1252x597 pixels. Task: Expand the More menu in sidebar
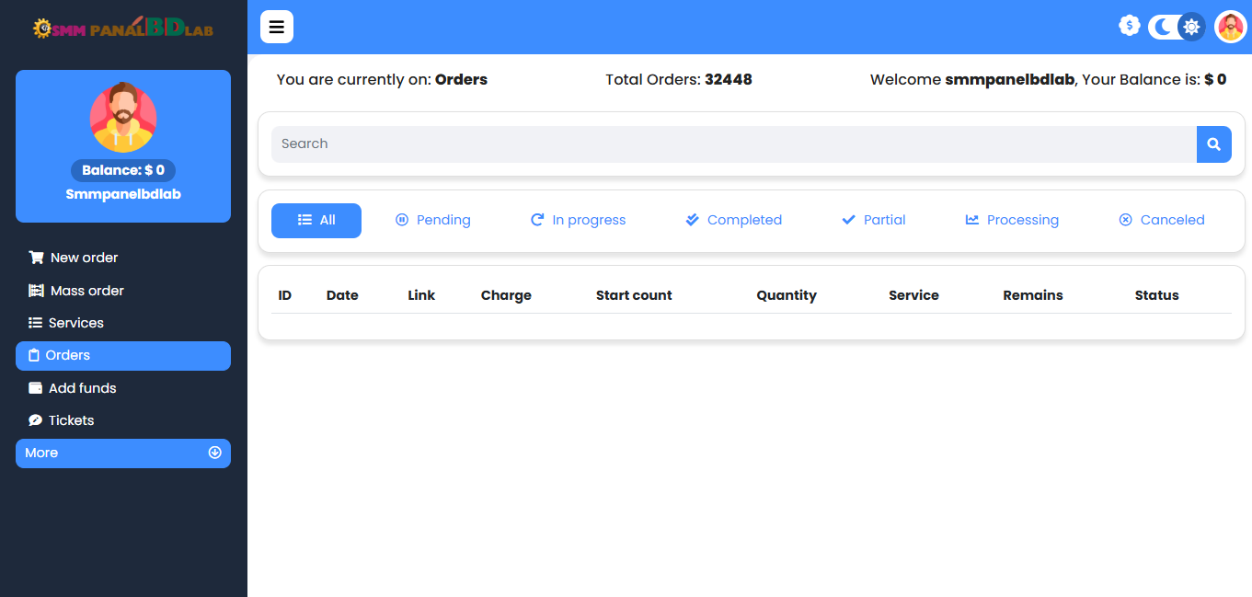[122, 453]
